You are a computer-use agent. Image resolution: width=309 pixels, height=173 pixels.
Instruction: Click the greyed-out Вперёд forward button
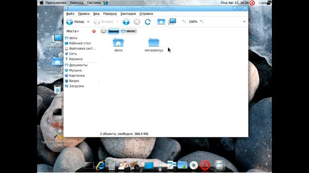pos(104,22)
